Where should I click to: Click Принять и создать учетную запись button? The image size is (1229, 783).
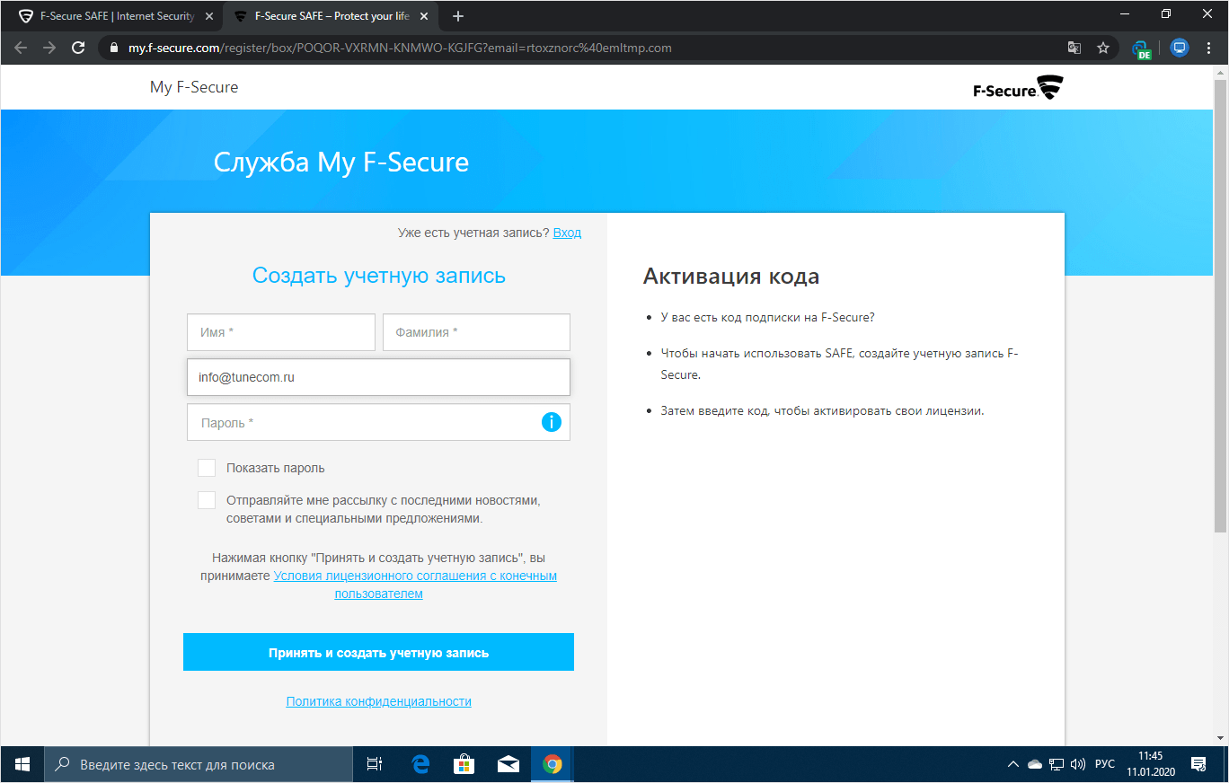pyautogui.click(x=378, y=652)
